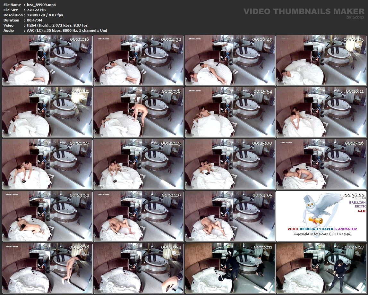This screenshot has width=368, height=295.
Task: Click the duration value 00:47:44
Action: [35, 20]
